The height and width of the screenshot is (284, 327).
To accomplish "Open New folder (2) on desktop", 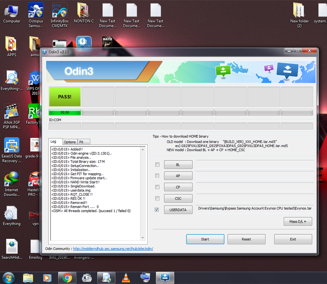I will click(299, 15).
